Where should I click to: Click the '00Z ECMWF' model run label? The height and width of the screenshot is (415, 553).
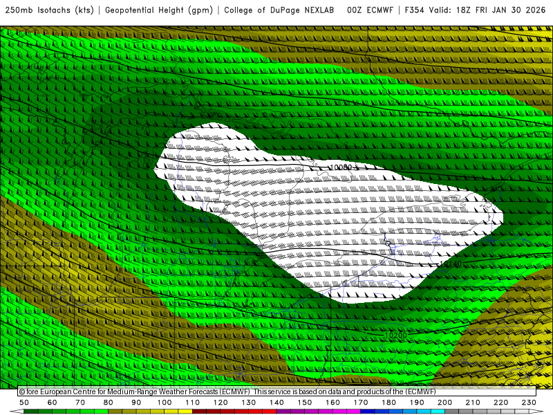point(370,10)
